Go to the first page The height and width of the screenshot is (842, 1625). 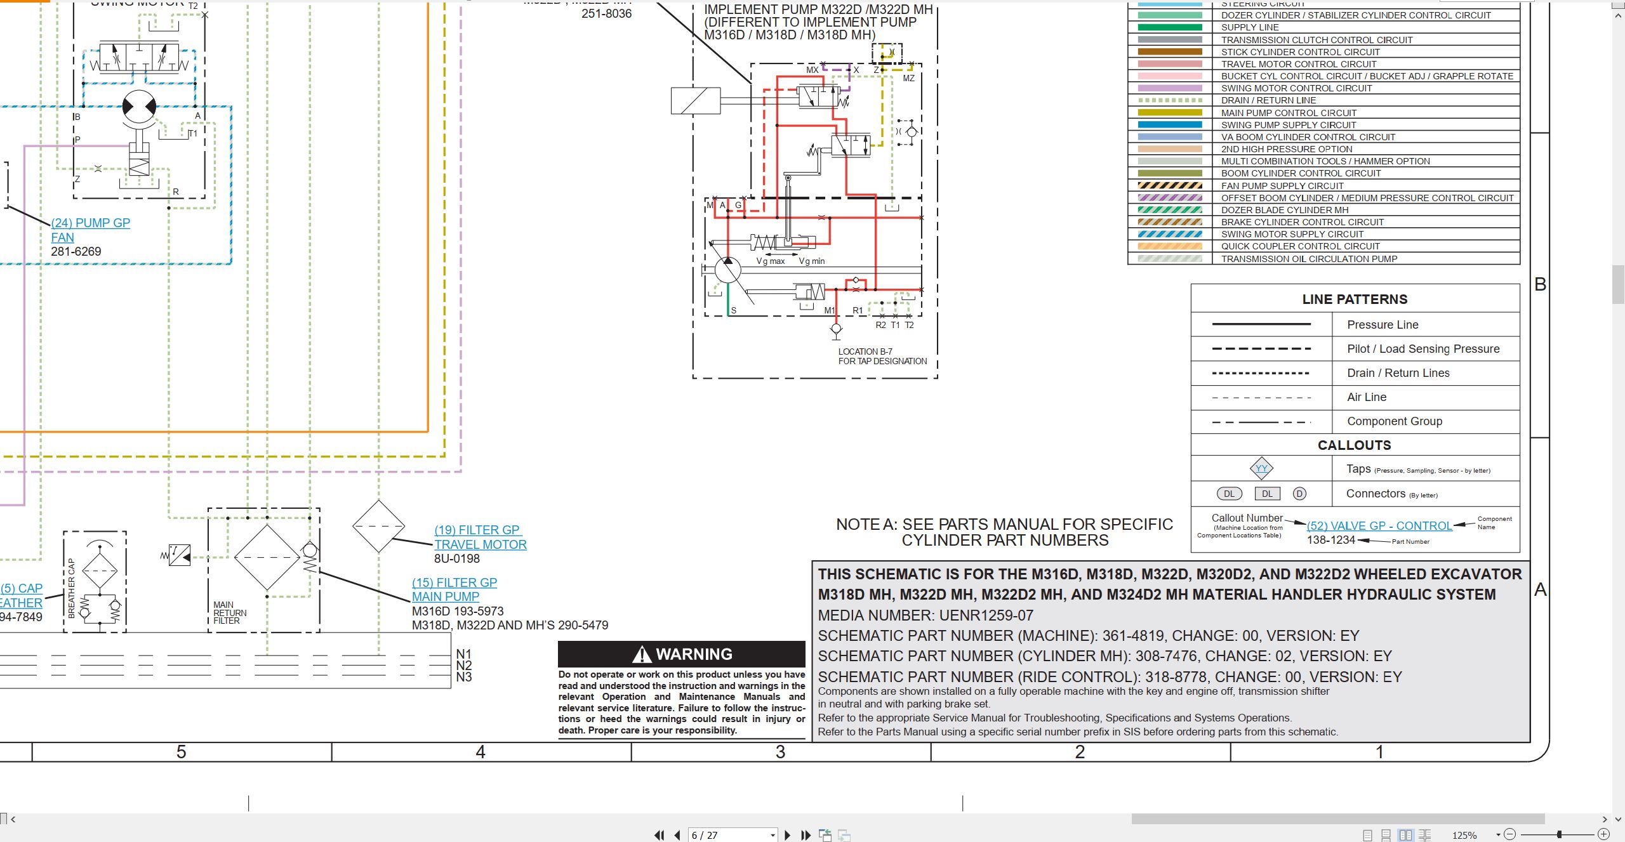(660, 835)
